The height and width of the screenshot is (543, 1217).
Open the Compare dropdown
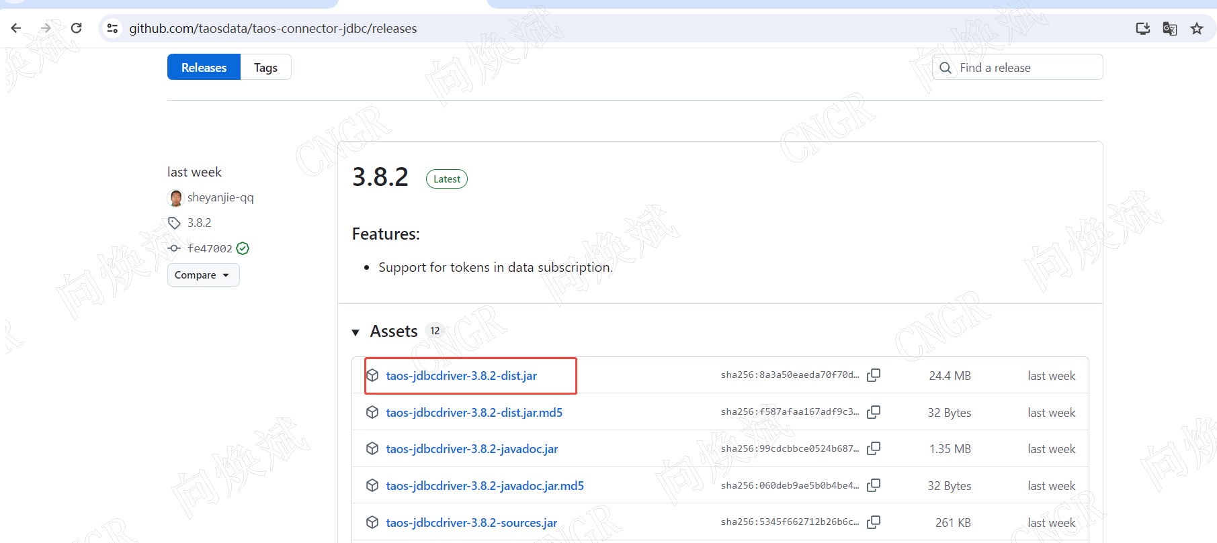point(203,275)
